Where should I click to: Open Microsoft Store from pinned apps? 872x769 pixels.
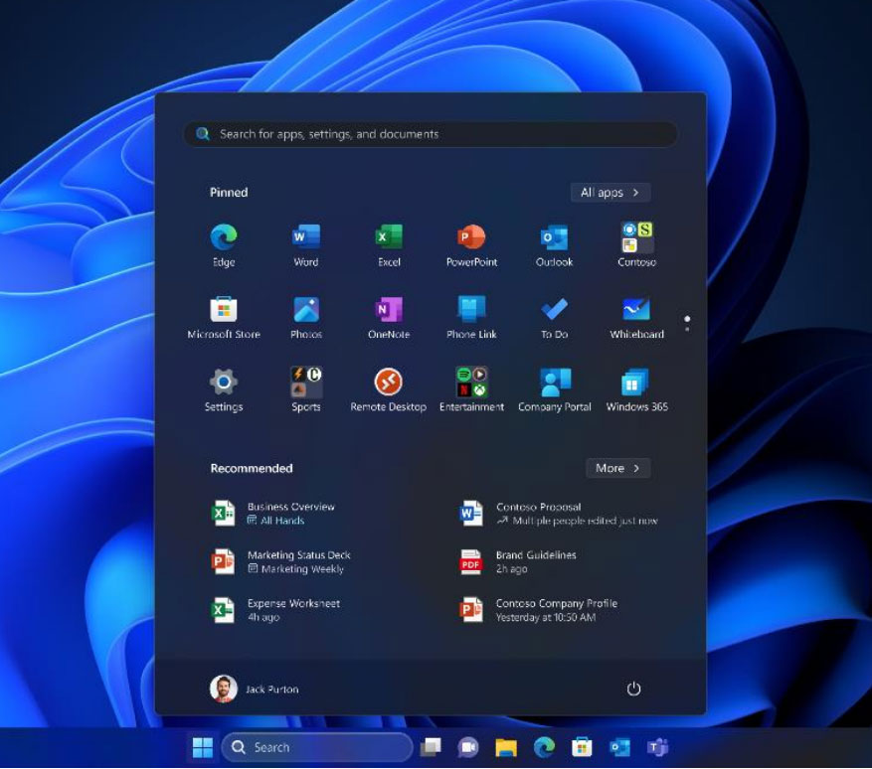tap(224, 318)
